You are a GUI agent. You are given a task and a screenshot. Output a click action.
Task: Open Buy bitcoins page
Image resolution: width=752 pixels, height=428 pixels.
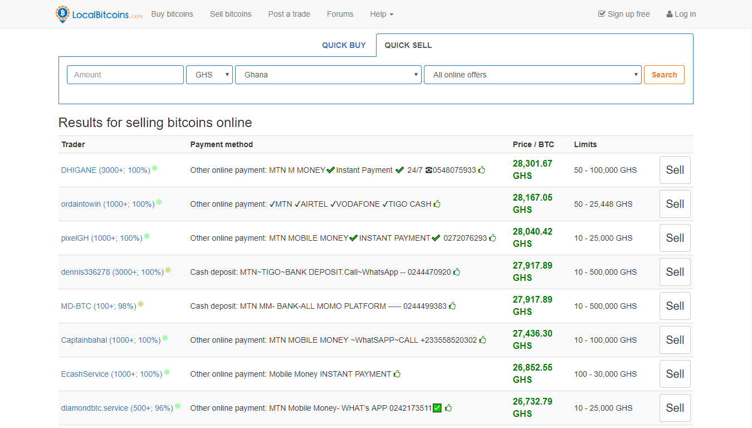(x=172, y=14)
